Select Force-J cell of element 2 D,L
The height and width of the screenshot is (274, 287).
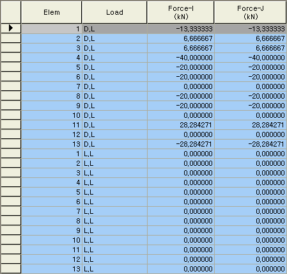pos(251,38)
